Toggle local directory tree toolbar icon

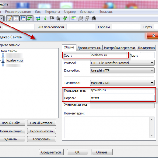16,18
